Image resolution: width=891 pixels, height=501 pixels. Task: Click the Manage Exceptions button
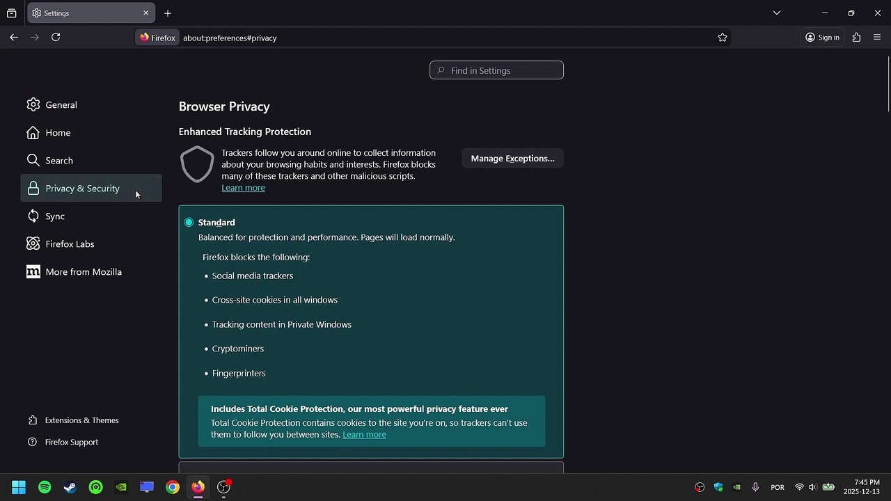point(512,159)
